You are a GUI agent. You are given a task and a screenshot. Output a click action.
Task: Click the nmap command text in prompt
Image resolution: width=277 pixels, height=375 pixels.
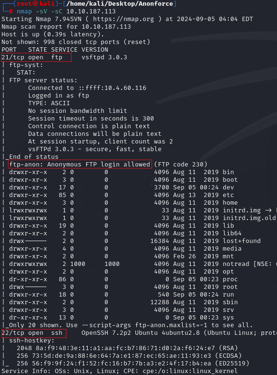point(66,11)
